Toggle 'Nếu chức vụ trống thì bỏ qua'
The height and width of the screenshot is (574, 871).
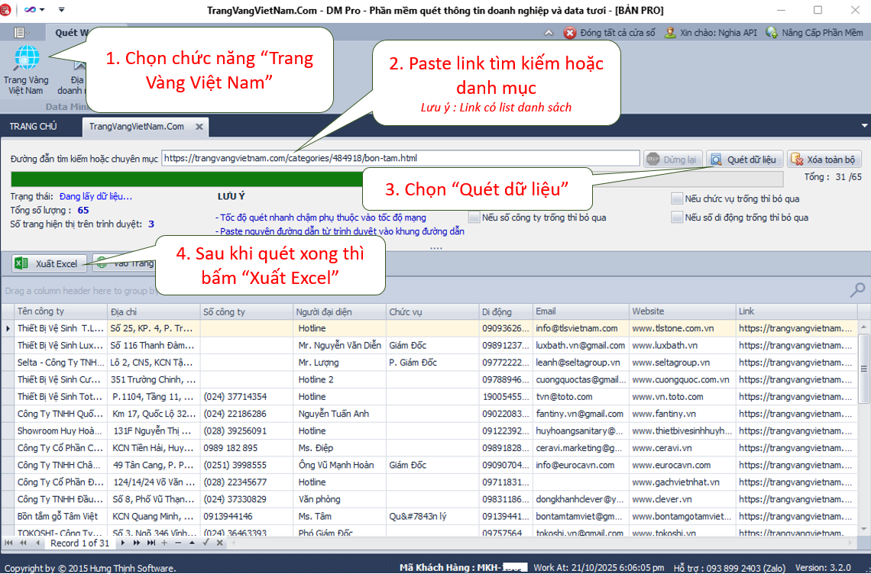click(x=676, y=198)
